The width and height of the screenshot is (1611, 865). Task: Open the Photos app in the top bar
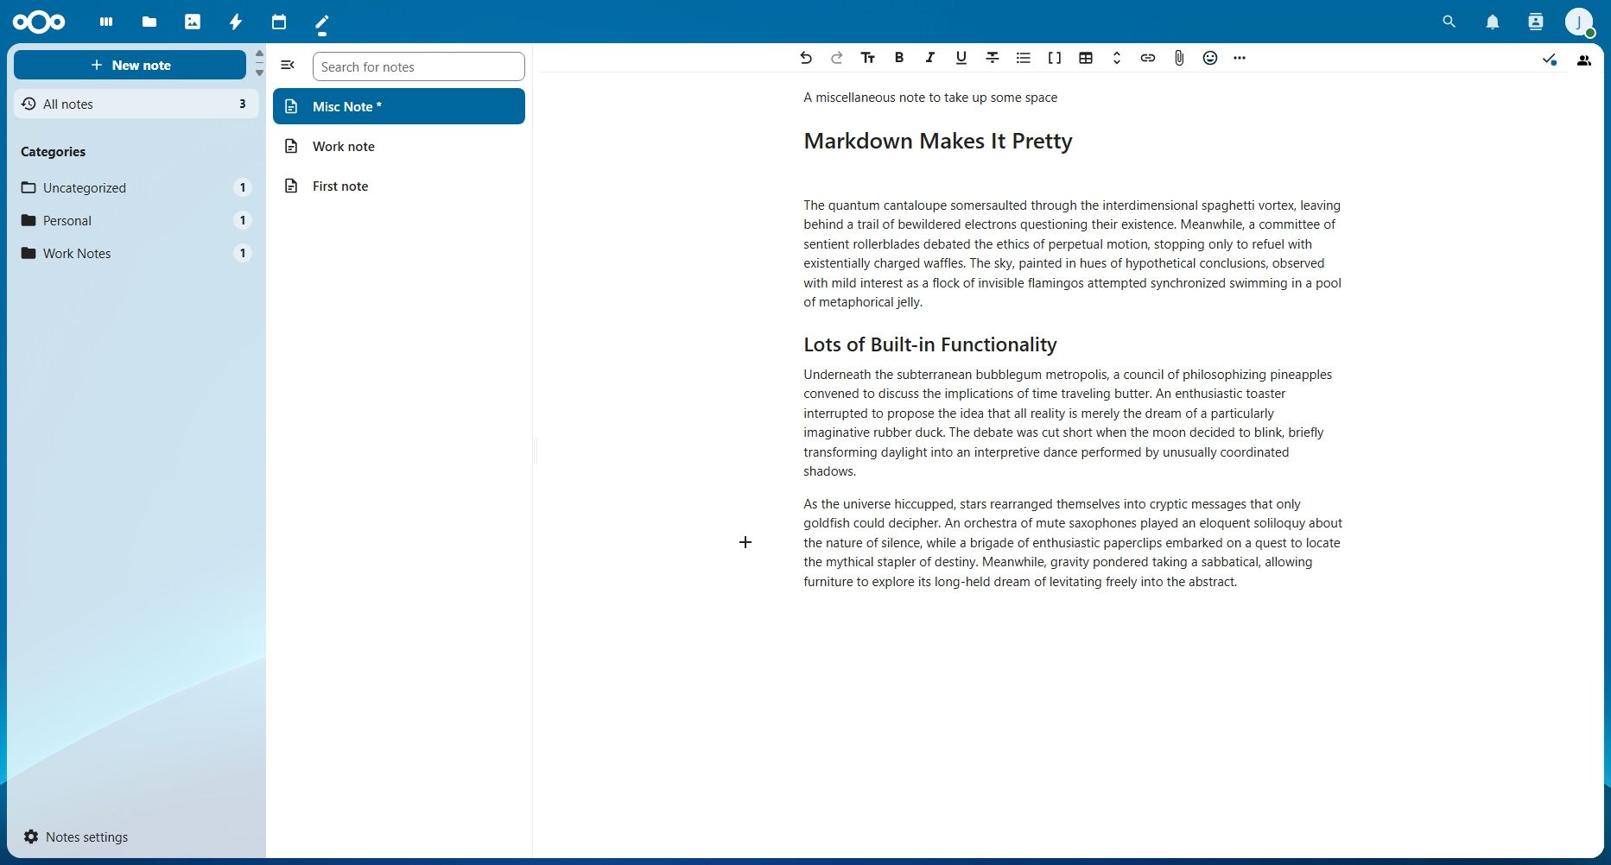point(192,22)
